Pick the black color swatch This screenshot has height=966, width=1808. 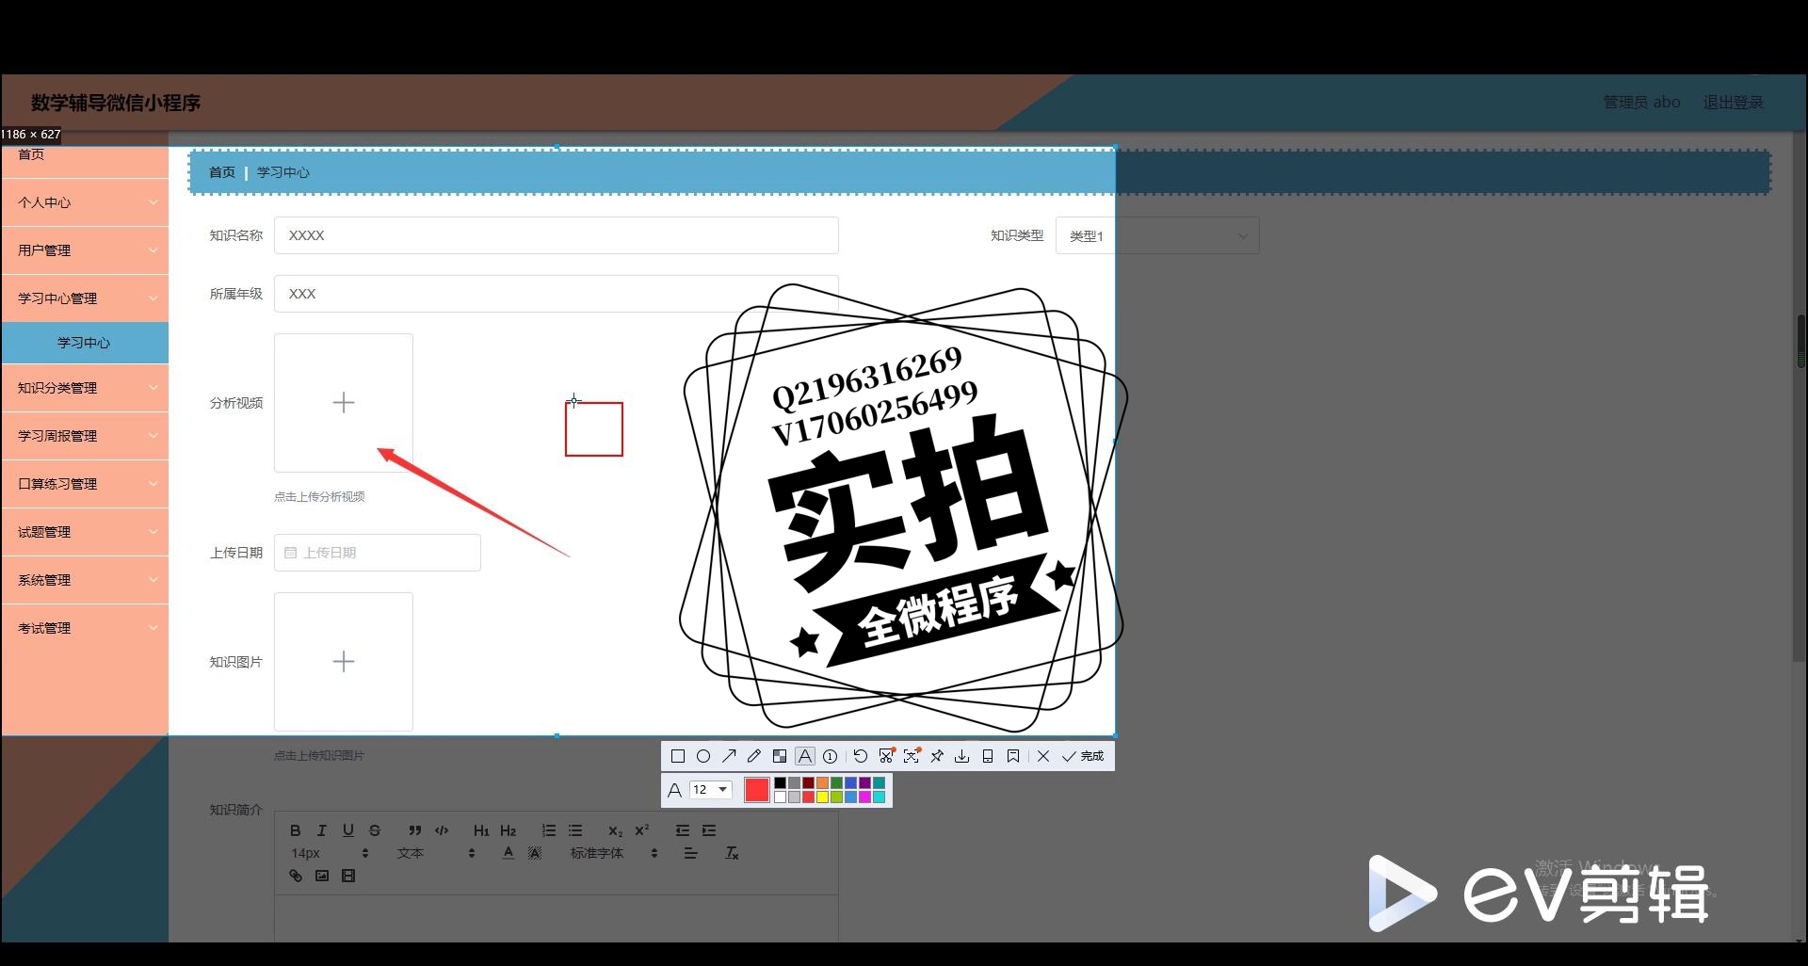(780, 783)
